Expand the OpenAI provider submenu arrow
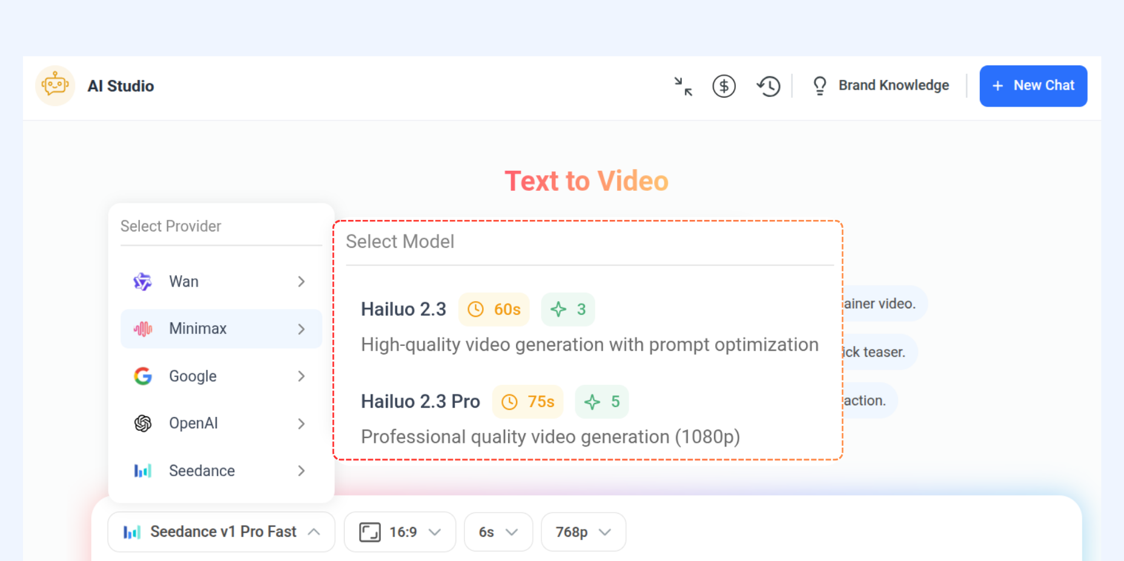This screenshot has width=1124, height=561. pyautogui.click(x=301, y=423)
